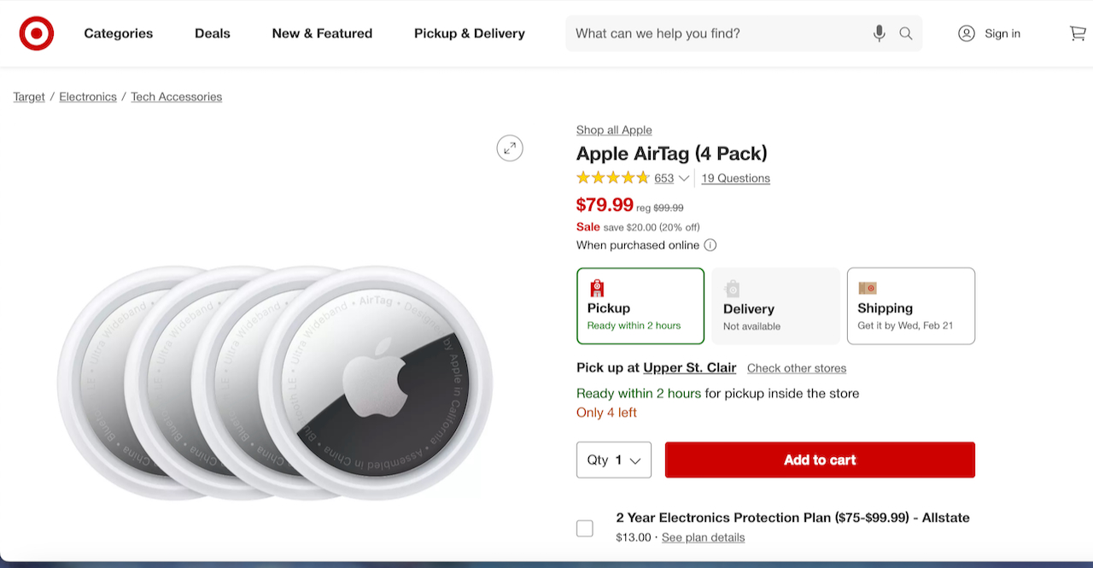Open the Deals menu
The image size is (1093, 568).
coord(213,33)
